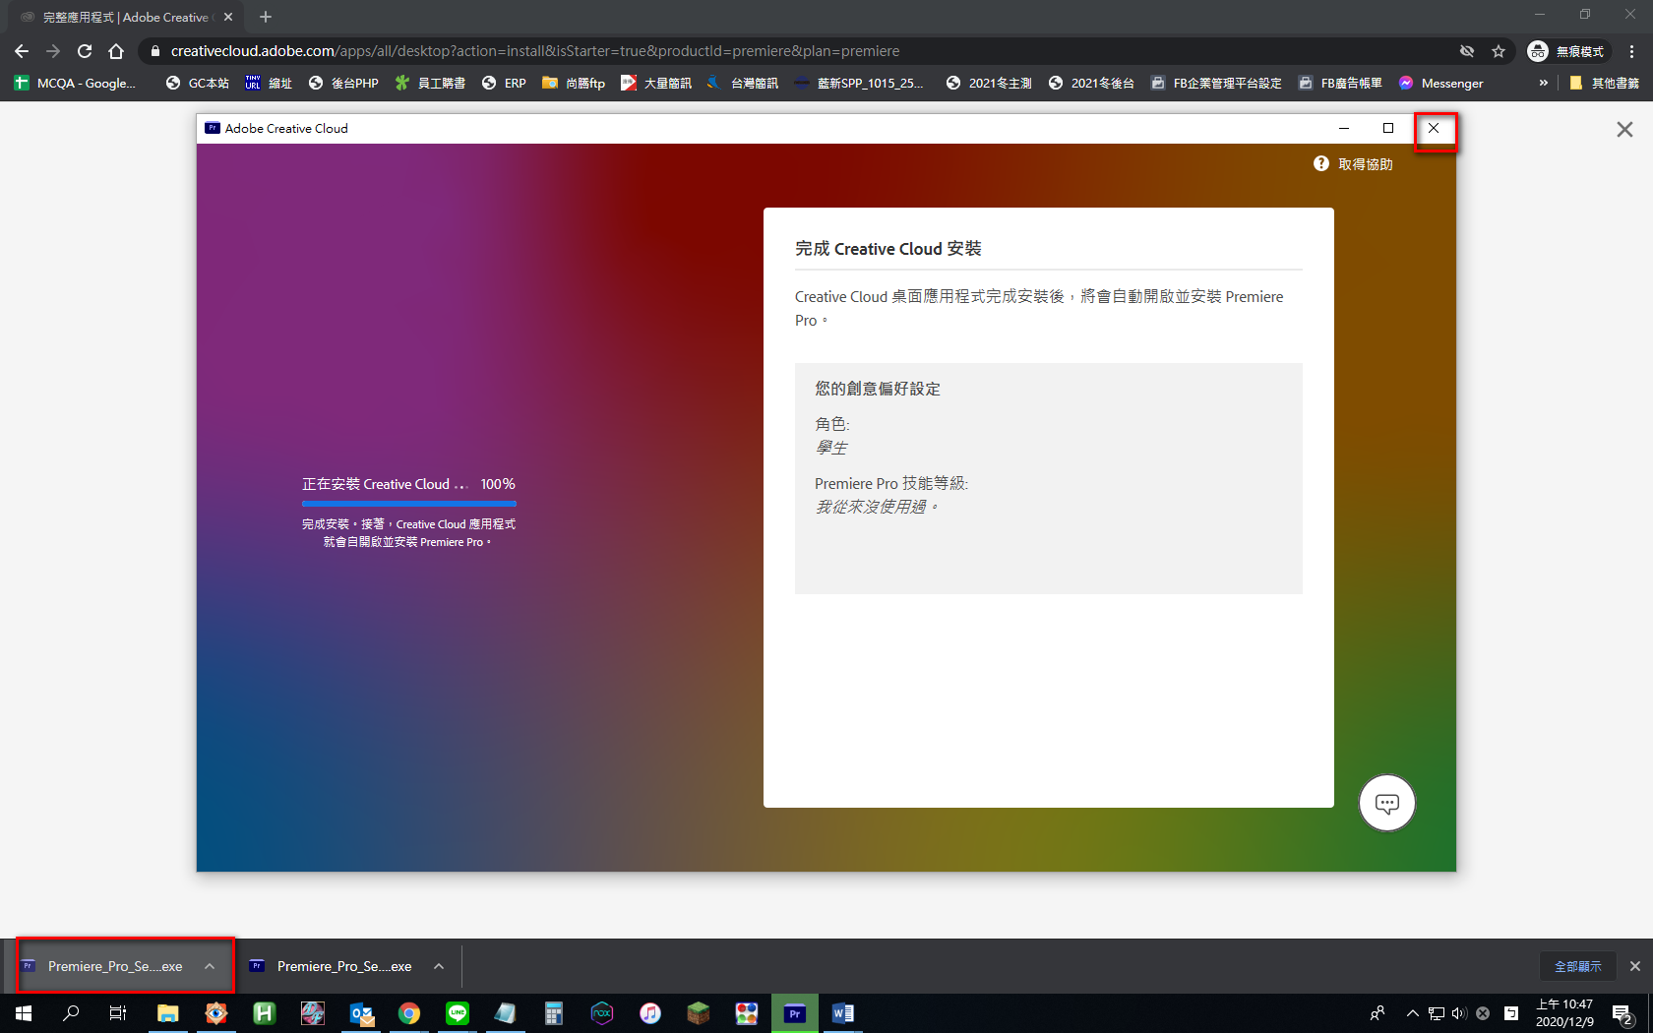Go to the browser home page icon
Screen dimensions: 1653x1033
(x=116, y=51)
